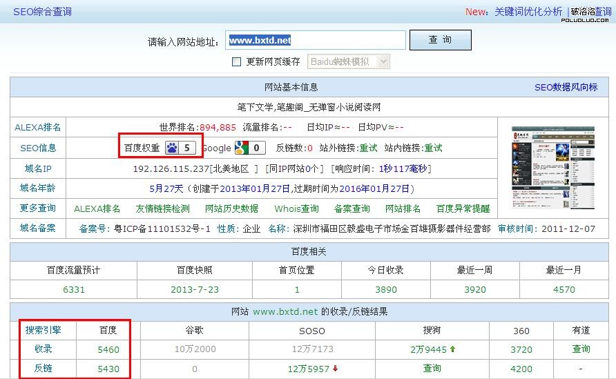Open 备案查询 link

point(352,208)
